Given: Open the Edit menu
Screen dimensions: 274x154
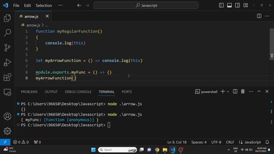Looking at the screenshot, I should pos(27,6).
